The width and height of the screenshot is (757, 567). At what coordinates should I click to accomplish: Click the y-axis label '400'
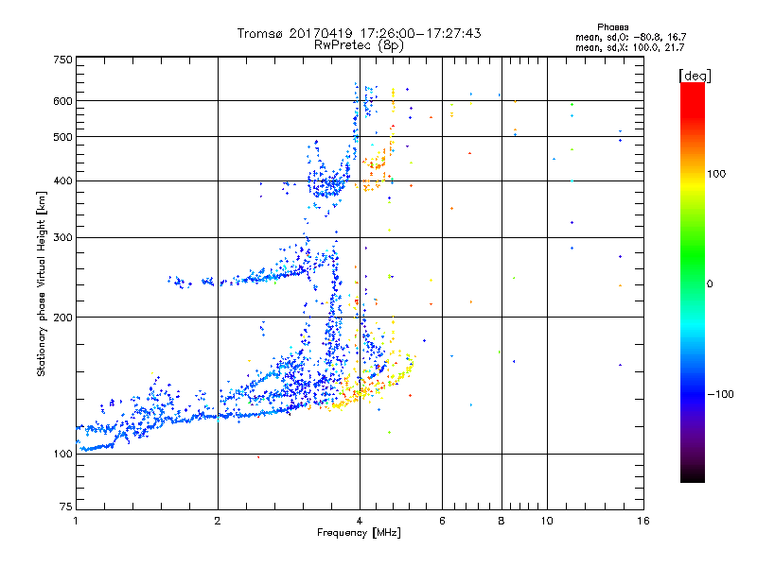click(62, 180)
